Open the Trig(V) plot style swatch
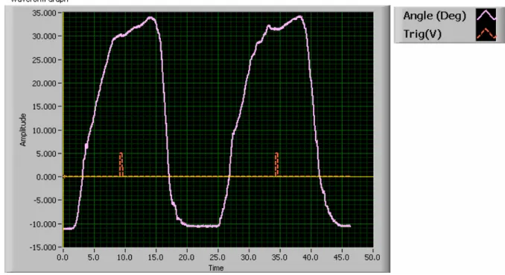505x275 pixels. 486,34
